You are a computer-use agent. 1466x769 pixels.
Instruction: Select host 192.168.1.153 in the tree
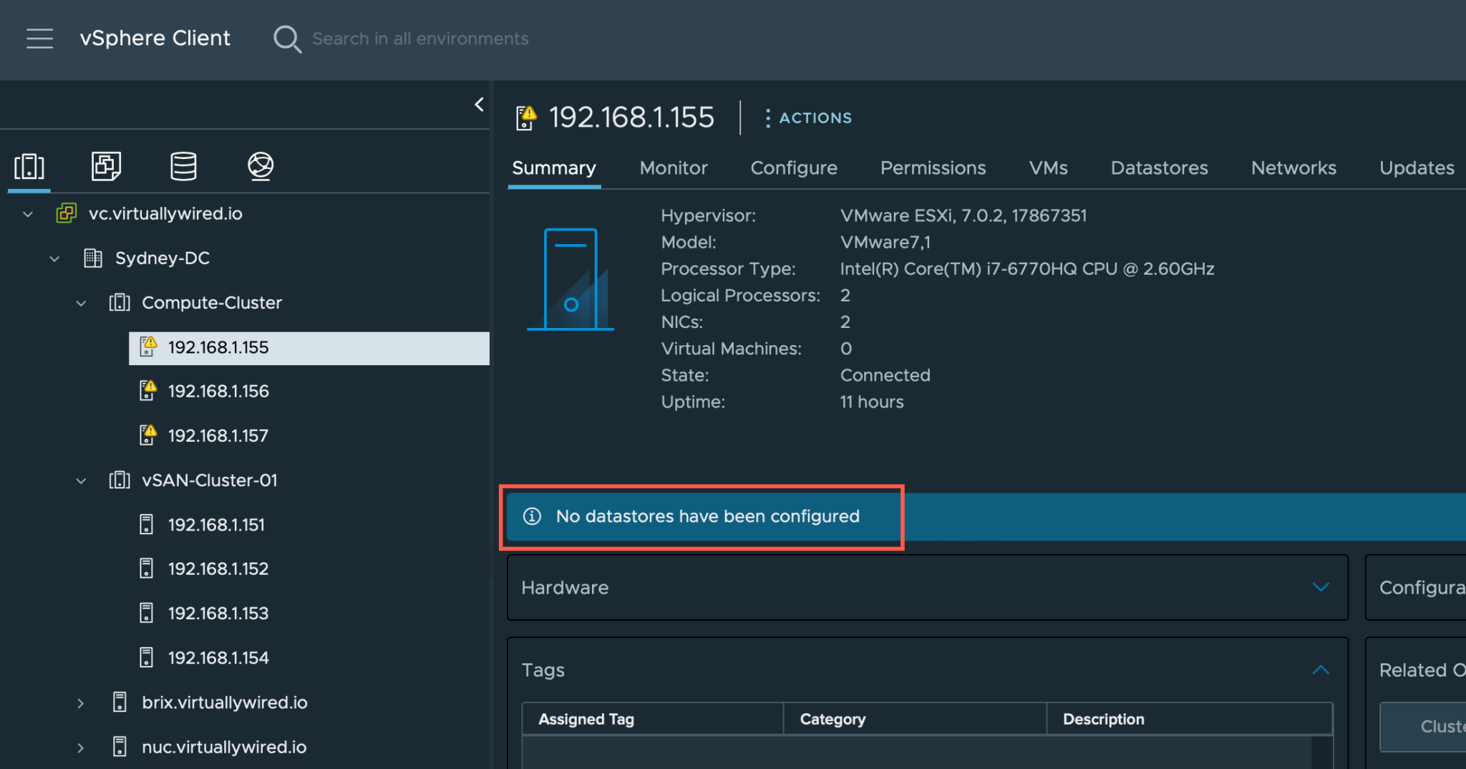218,614
